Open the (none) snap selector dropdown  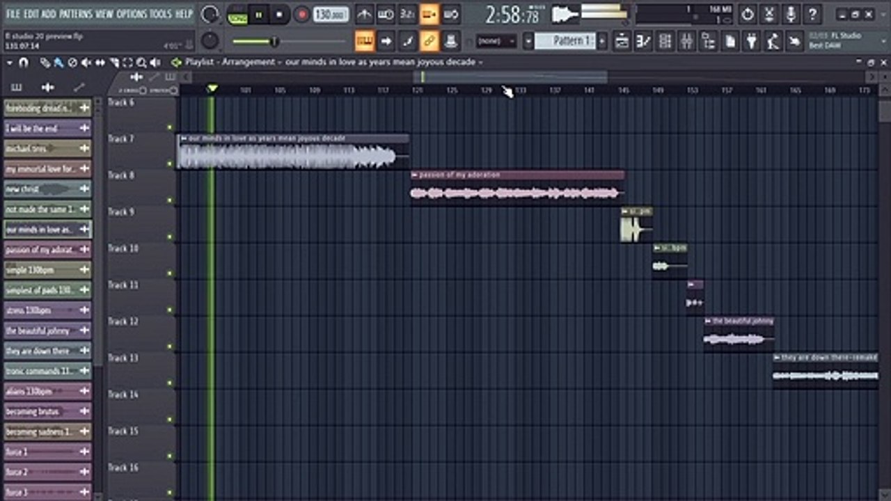click(497, 41)
